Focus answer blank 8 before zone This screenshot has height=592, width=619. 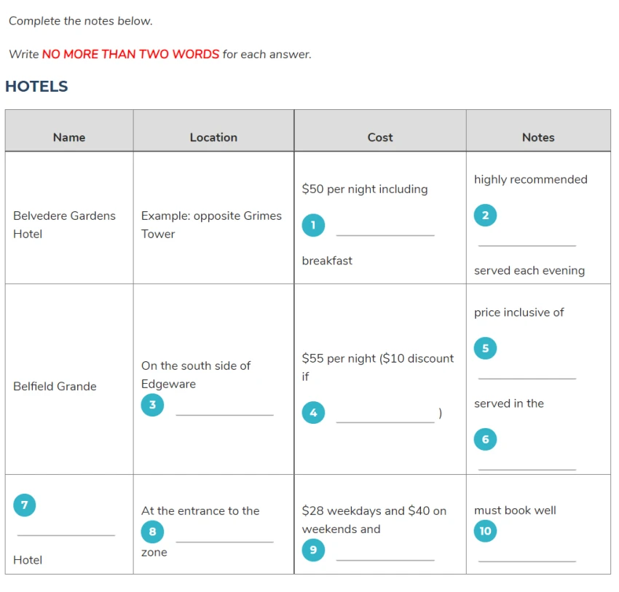[x=224, y=535]
